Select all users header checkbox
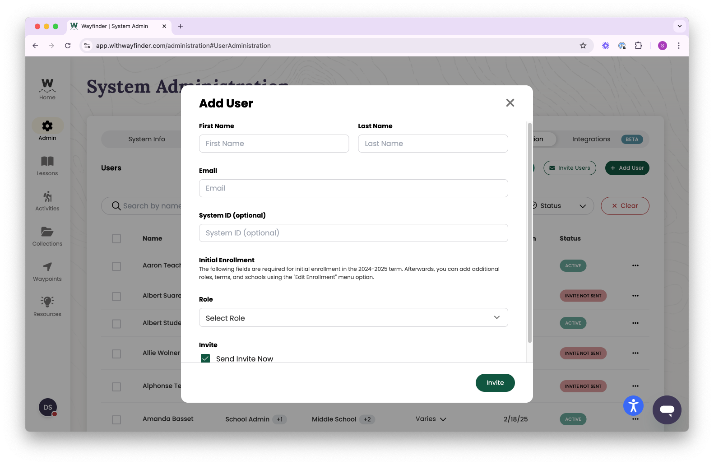 116,238
